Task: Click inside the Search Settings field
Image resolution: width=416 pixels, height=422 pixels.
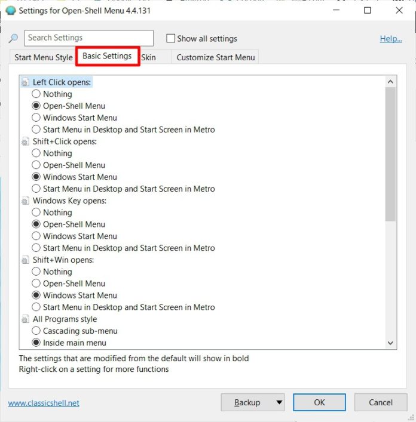Action: tap(88, 38)
